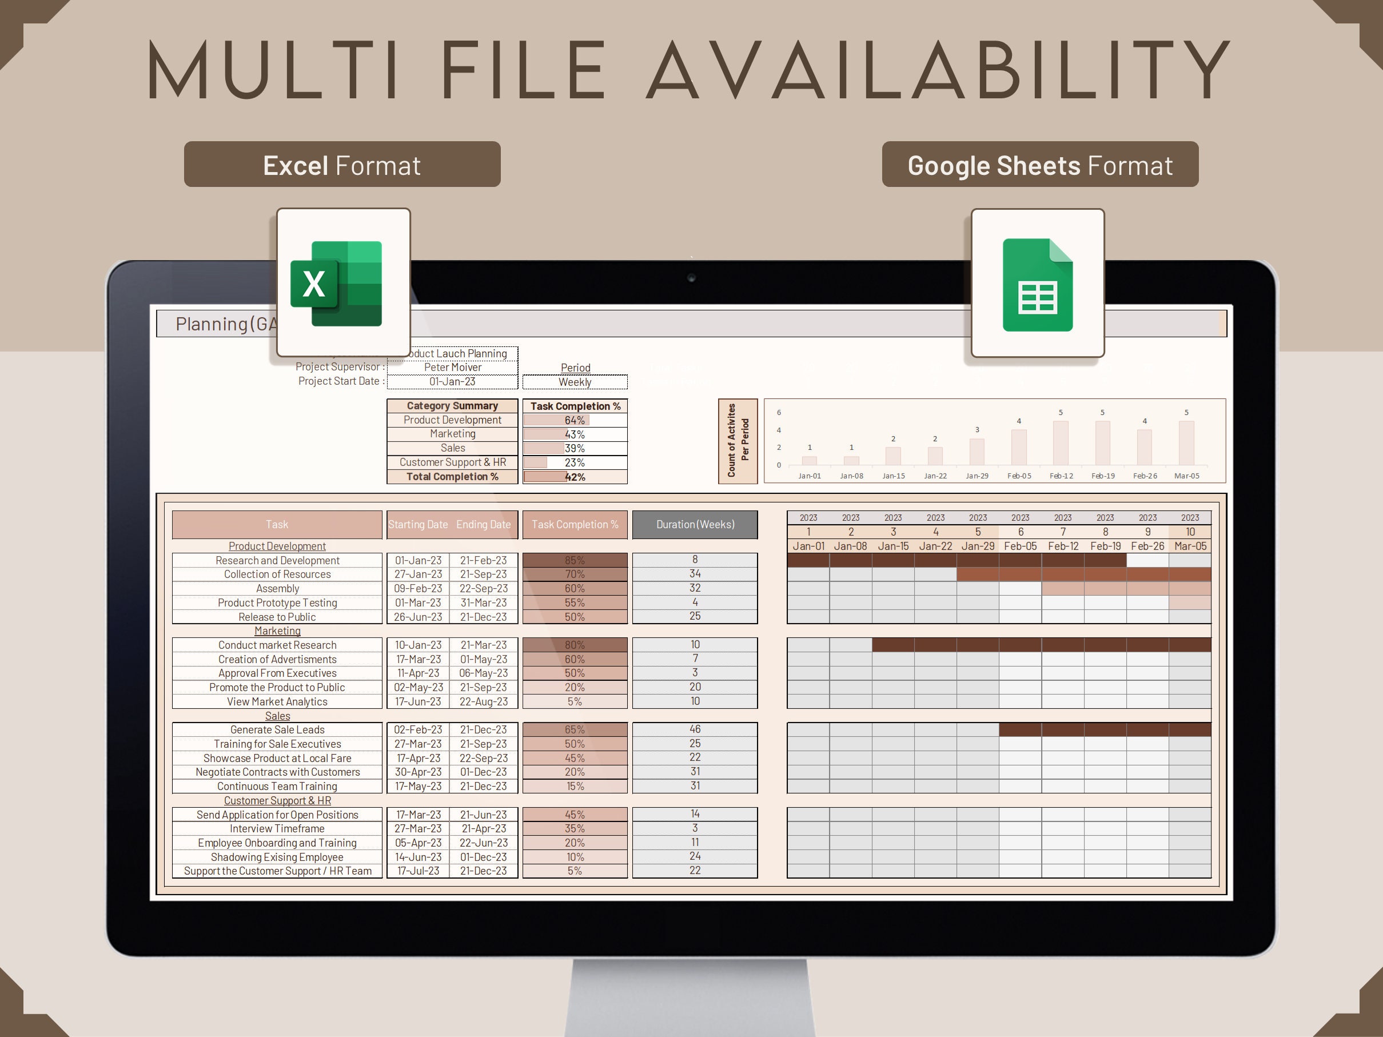Click the 'Excel Format' label button

(x=342, y=165)
